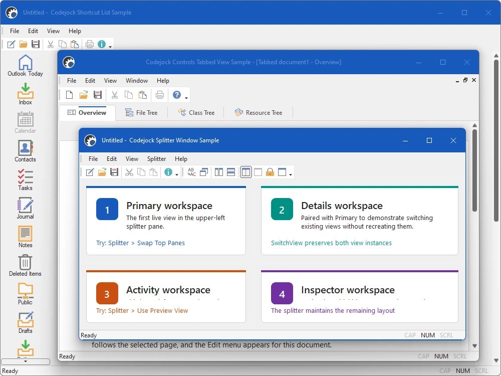Open the Calendar shortcut
Viewport: 501px width, 376px height.
click(x=25, y=122)
